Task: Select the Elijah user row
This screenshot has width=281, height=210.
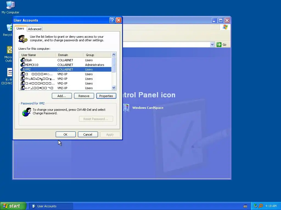Action: point(65,60)
